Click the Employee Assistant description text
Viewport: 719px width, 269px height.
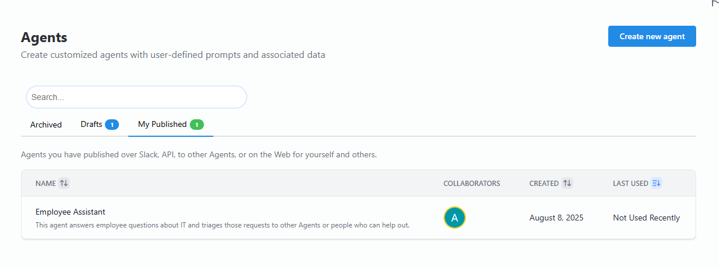222,225
